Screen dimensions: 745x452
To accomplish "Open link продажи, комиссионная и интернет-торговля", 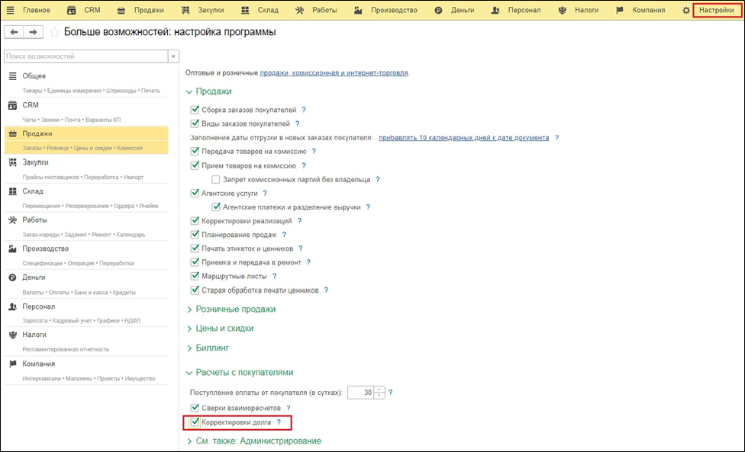I will click(334, 72).
